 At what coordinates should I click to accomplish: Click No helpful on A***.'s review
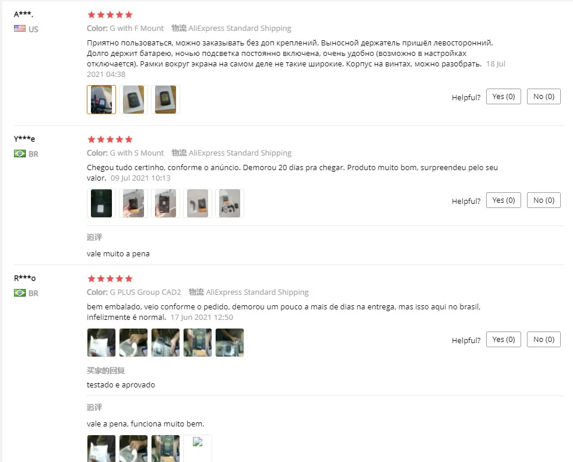point(543,96)
